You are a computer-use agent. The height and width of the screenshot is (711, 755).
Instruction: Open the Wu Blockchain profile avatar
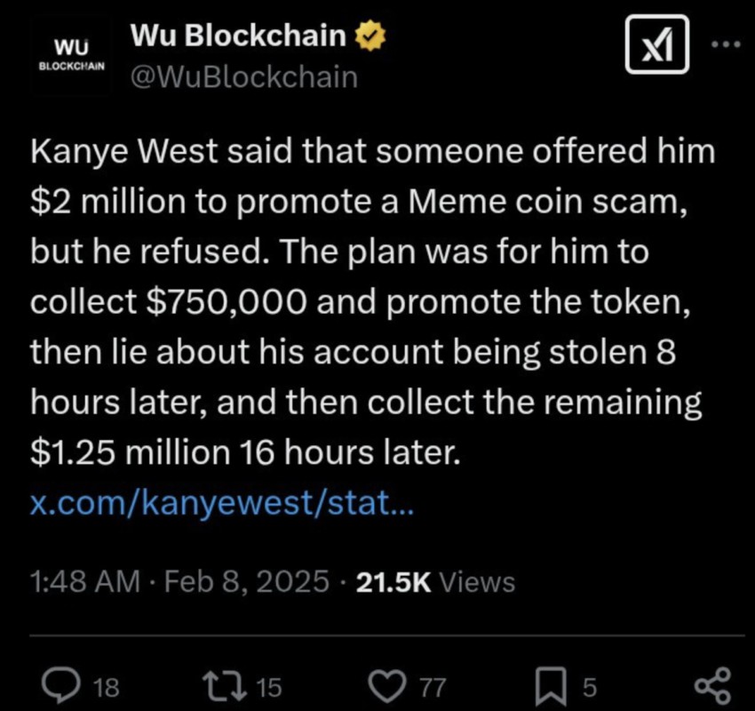pyautogui.click(x=71, y=55)
